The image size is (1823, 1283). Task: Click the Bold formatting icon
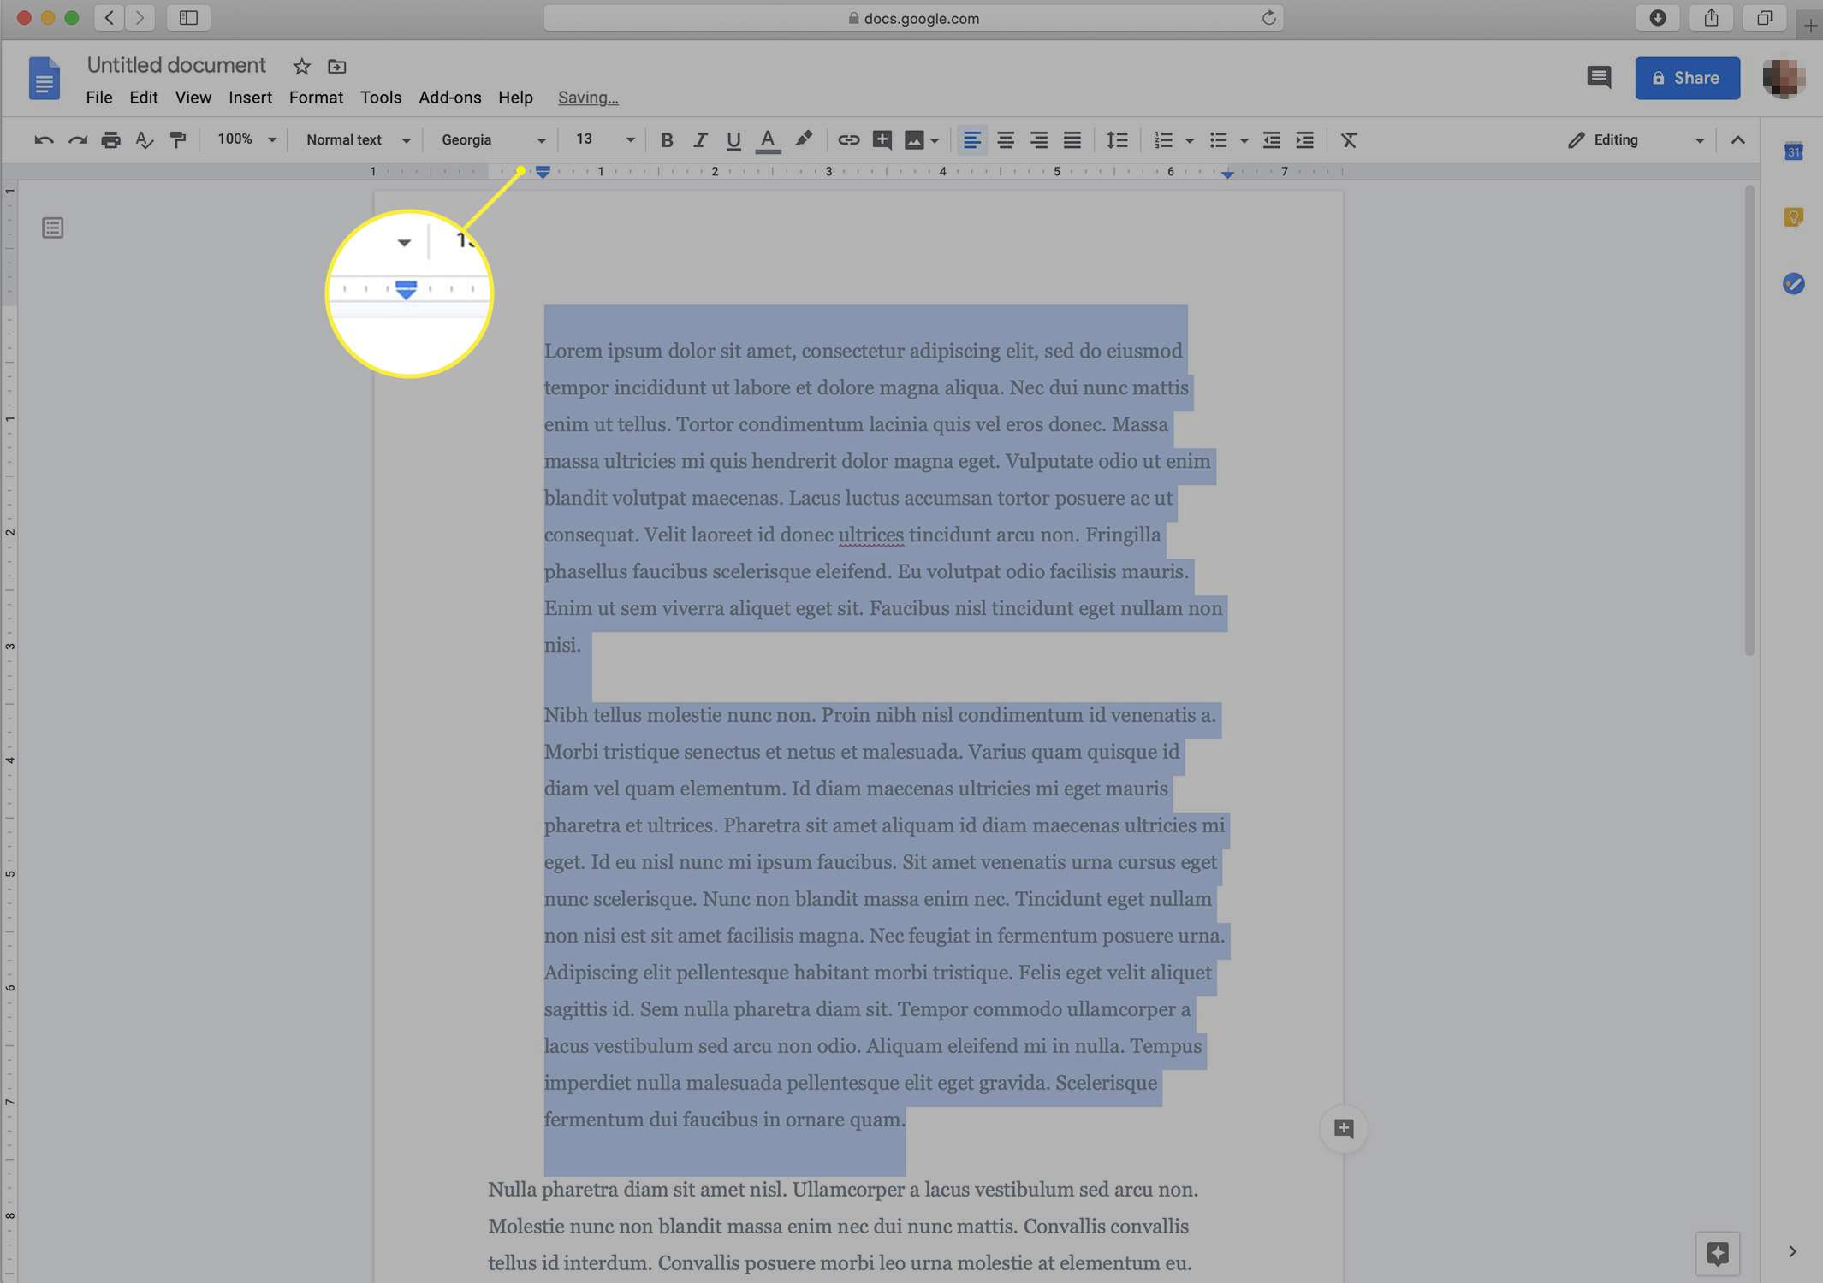(662, 139)
